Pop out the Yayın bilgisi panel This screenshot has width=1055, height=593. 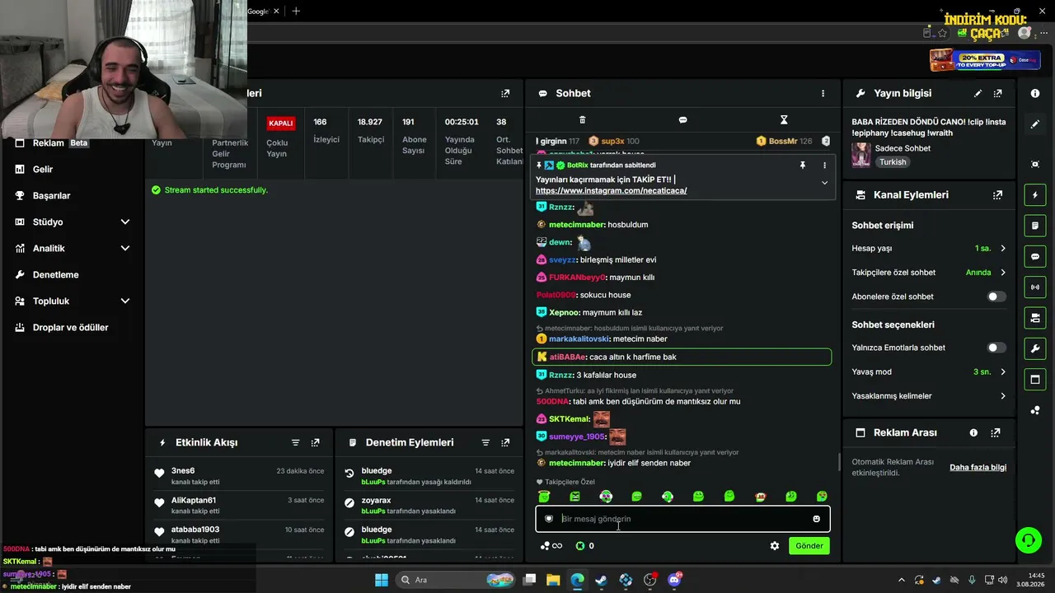click(998, 93)
